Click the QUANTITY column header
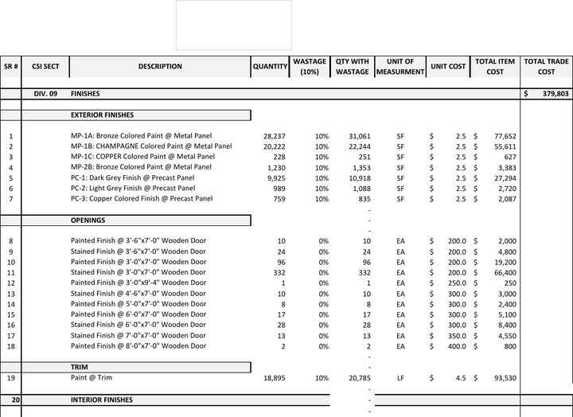 pos(270,67)
